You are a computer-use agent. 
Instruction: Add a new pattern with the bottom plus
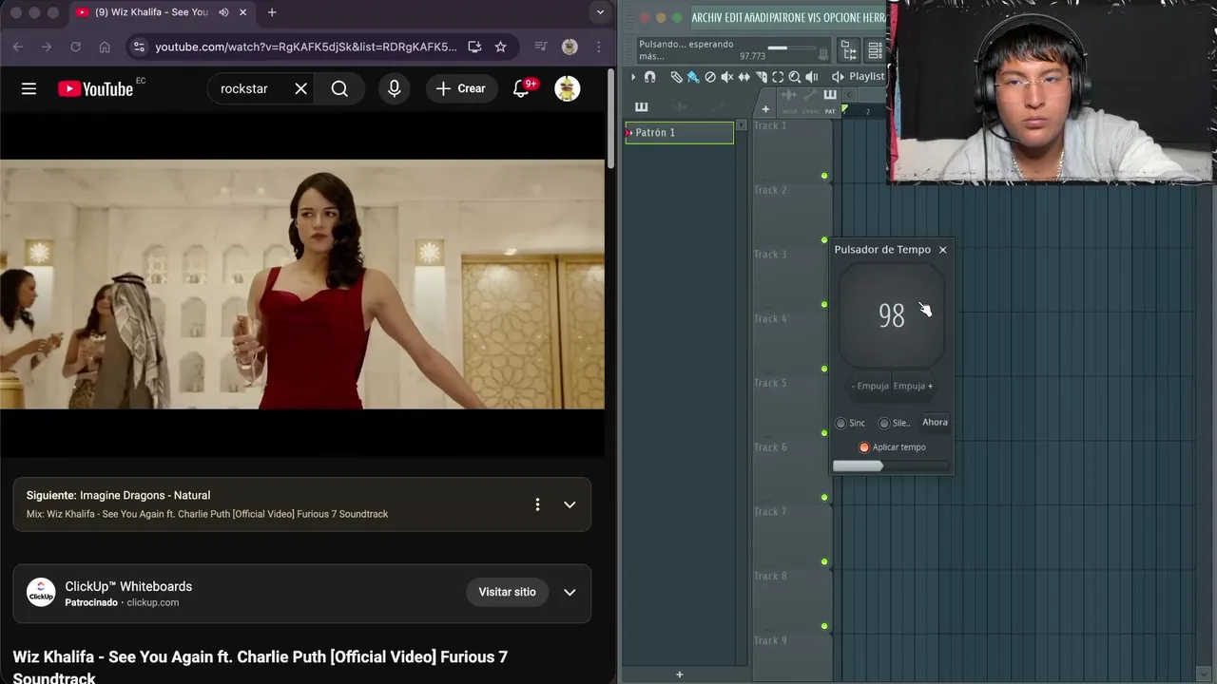[x=679, y=674]
